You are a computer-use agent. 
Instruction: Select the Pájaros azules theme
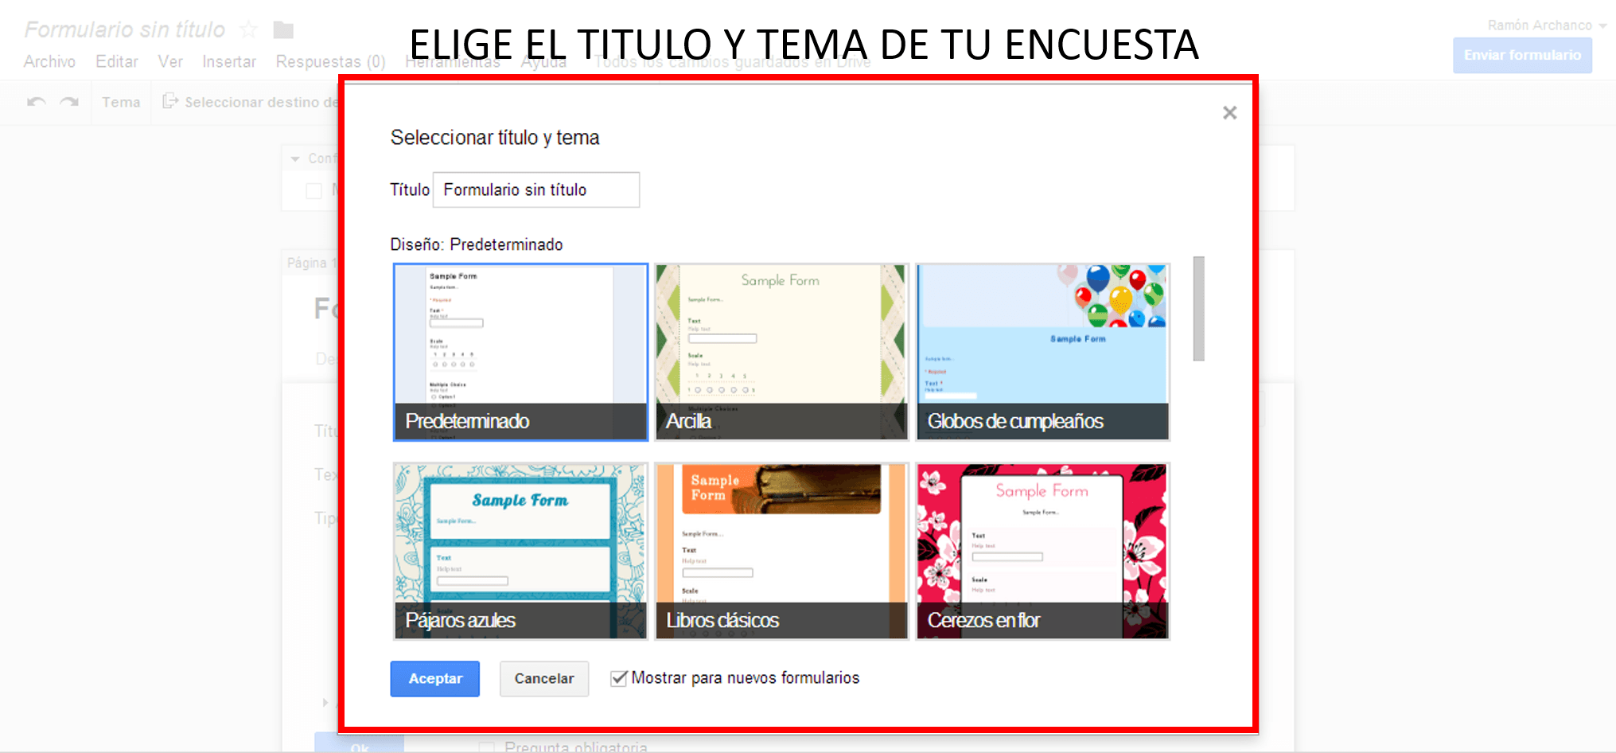pos(521,551)
